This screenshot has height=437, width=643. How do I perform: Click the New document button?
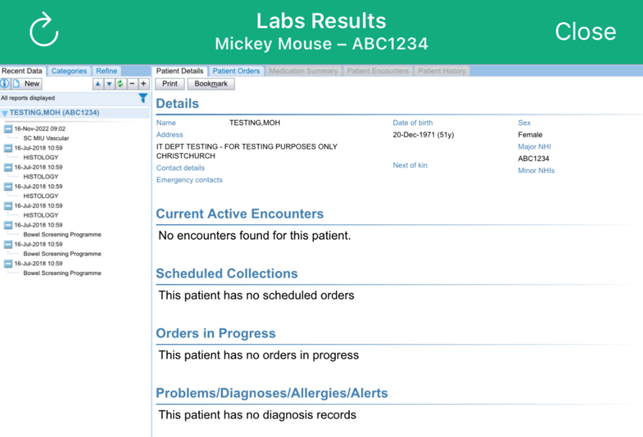click(27, 84)
